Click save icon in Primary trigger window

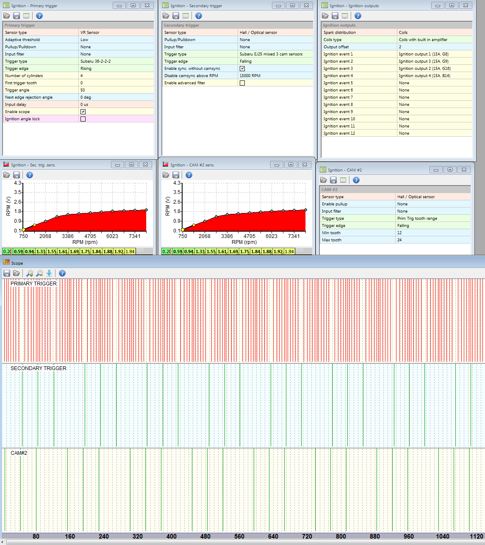[17, 16]
